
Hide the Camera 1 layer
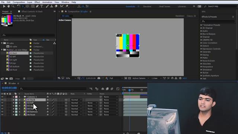(x=2, y=97)
